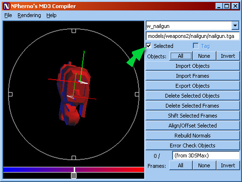This screenshot has height=182, width=242.
Task: Toggle the Selected checkbox
Action: pyautogui.click(x=149, y=46)
